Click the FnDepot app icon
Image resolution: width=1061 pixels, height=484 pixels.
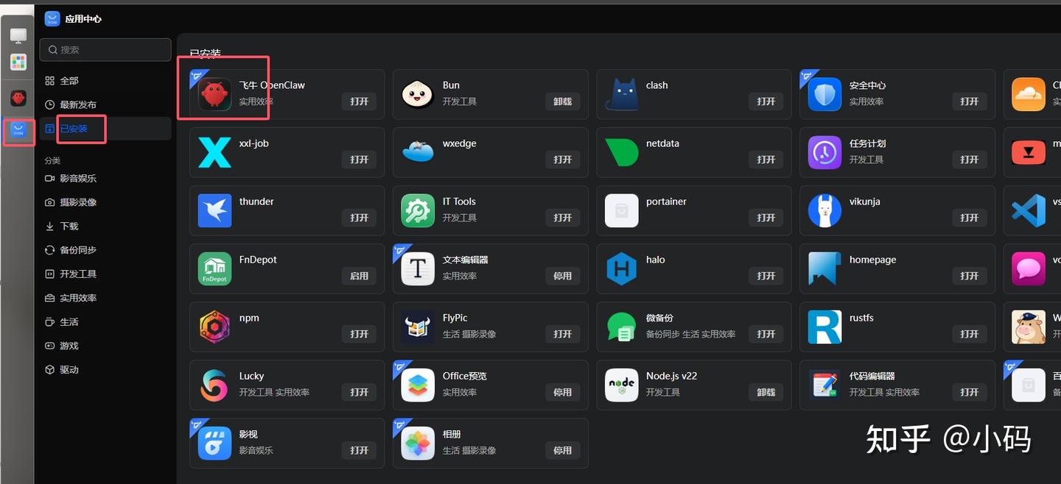214,268
